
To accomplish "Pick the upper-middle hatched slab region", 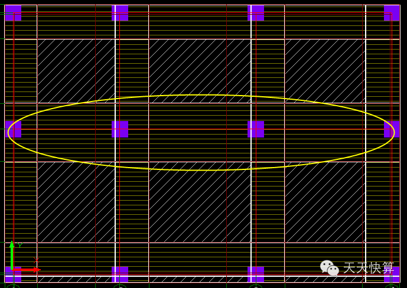I will [x=200, y=71].
